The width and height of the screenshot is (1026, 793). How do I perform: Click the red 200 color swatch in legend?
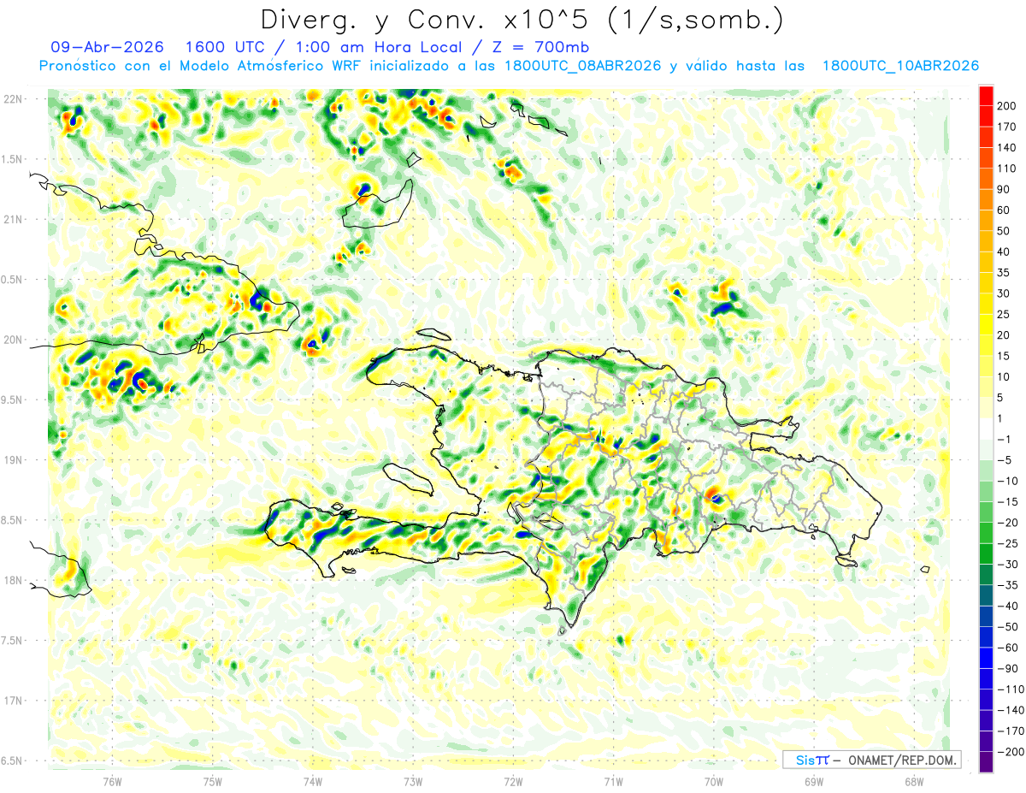pyautogui.click(x=986, y=97)
